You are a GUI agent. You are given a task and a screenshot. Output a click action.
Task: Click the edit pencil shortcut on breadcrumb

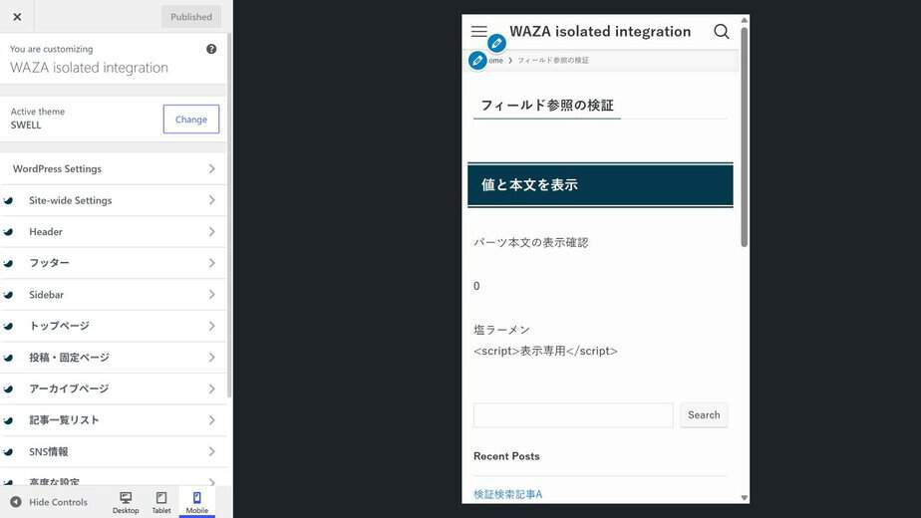(x=477, y=60)
